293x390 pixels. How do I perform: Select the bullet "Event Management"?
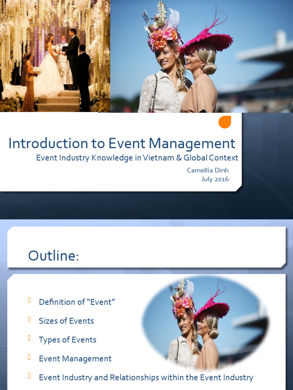[75, 359]
